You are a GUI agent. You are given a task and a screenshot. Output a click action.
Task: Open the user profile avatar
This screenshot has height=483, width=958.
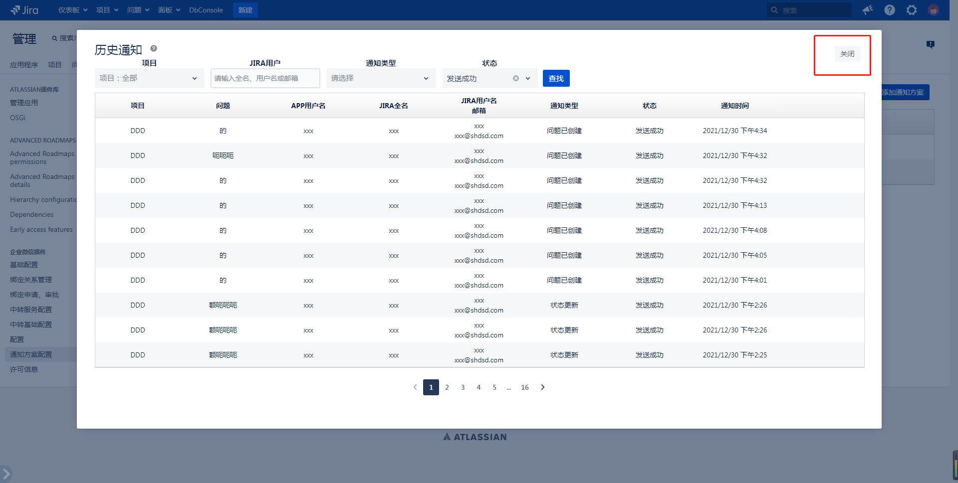[x=934, y=10]
